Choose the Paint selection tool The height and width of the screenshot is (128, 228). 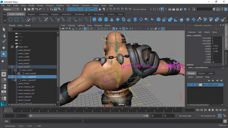coord(4,42)
